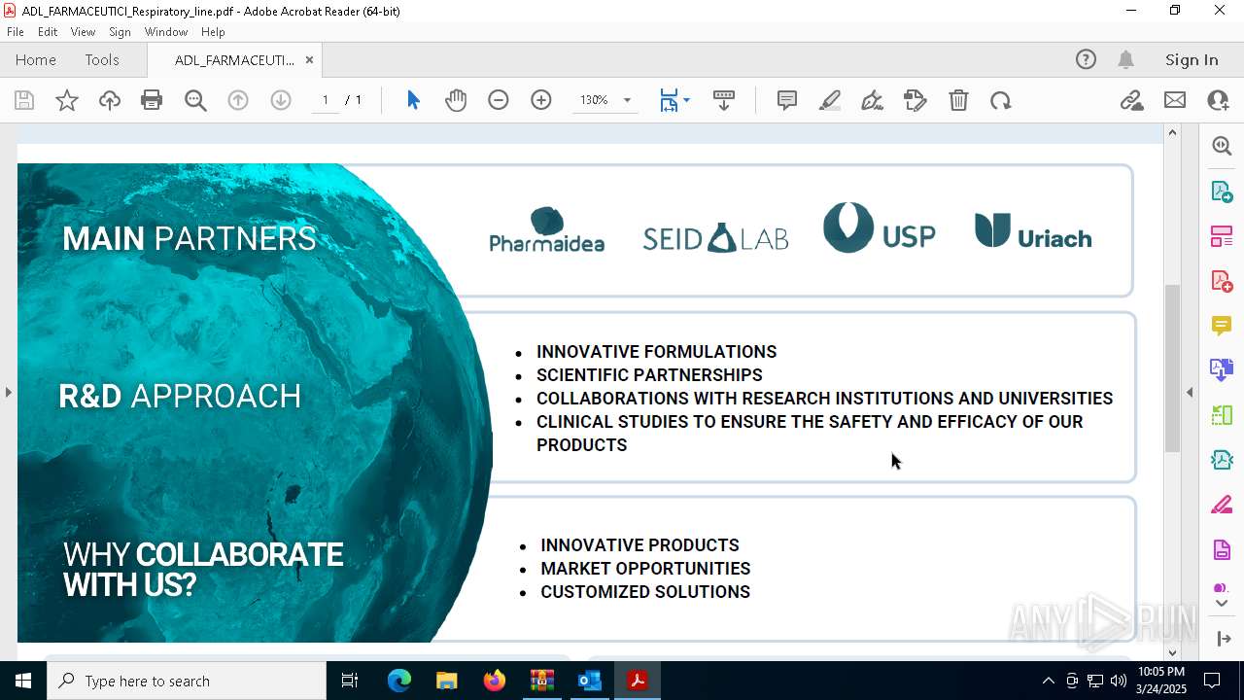This screenshot has height=700, width=1244.
Task: Collapse the right tools pane
Action: (x=1190, y=393)
